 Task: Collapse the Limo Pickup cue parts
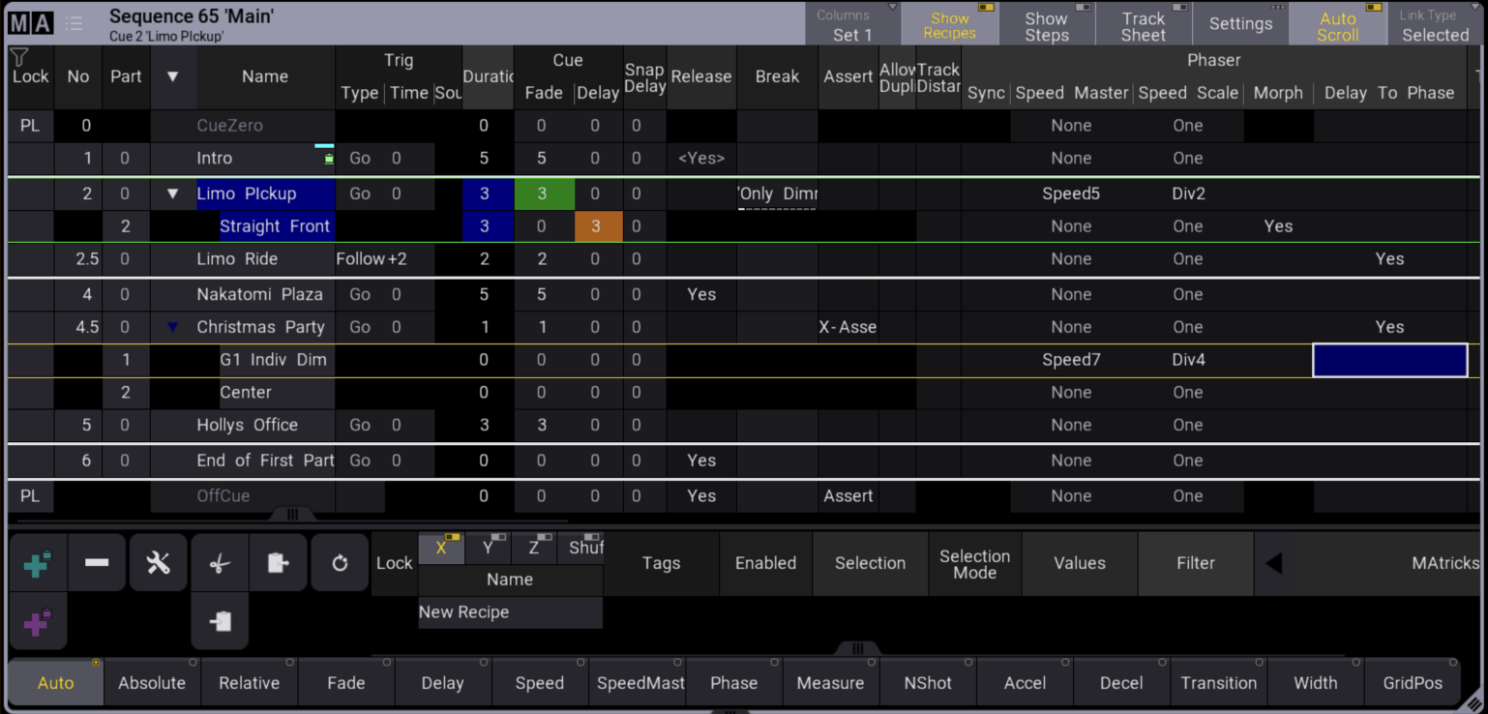click(173, 193)
